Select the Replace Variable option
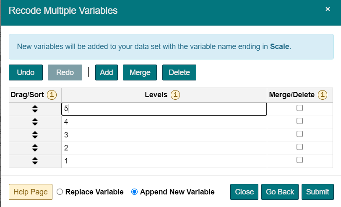The height and width of the screenshot is (207, 341). tap(60, 192)
